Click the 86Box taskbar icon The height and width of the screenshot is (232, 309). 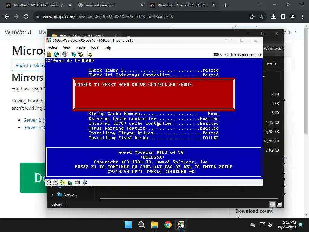click(181, 225)
